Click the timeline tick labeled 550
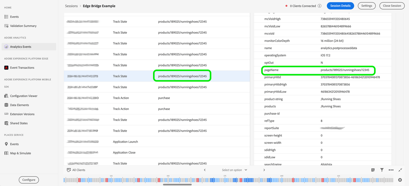 tap(168, 176)
